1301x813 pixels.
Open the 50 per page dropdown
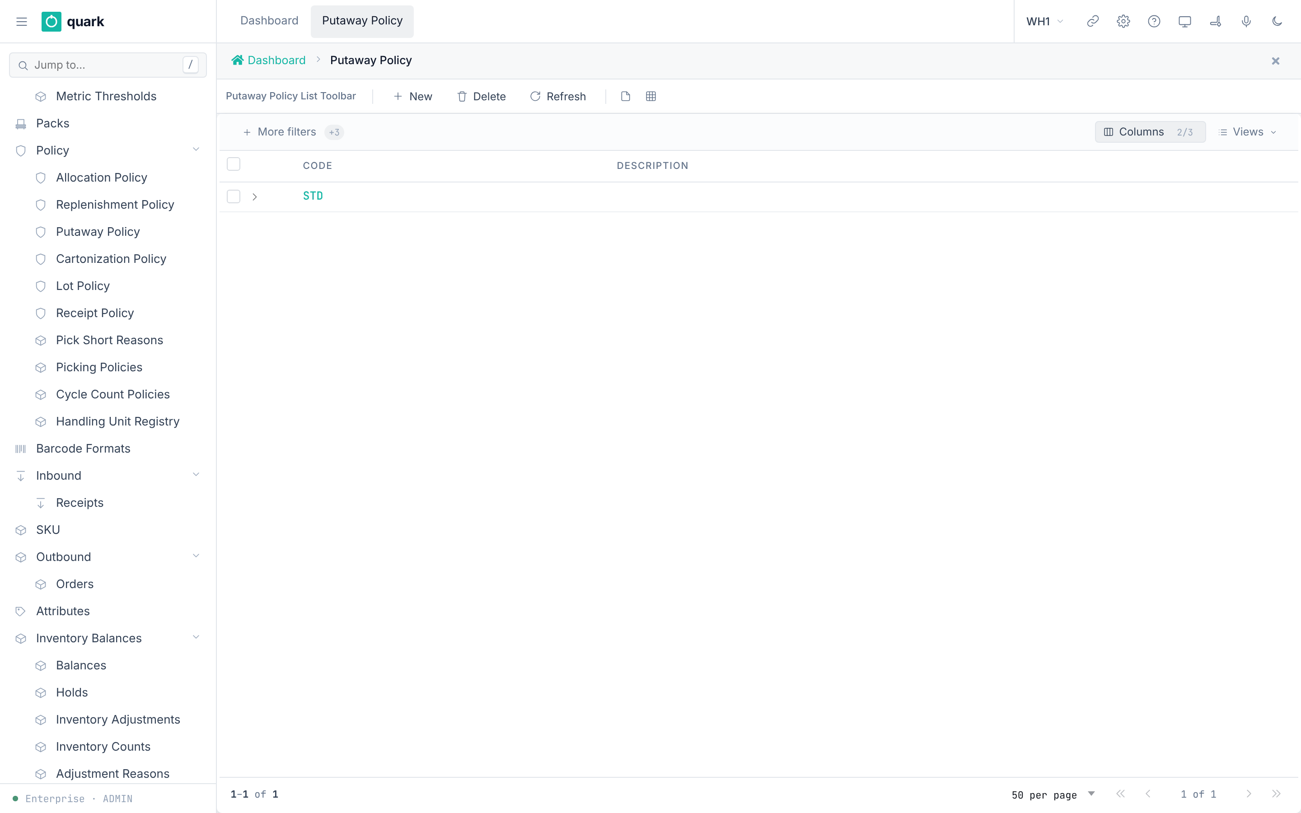click(x=1053, y=795)
